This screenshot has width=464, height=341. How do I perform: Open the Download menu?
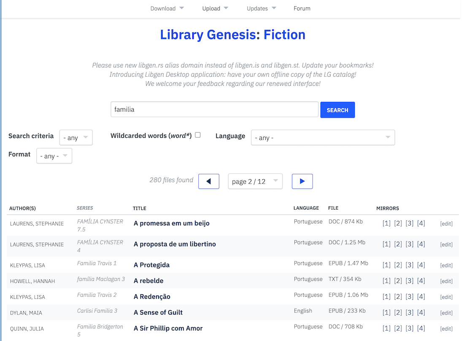(167, 8)
